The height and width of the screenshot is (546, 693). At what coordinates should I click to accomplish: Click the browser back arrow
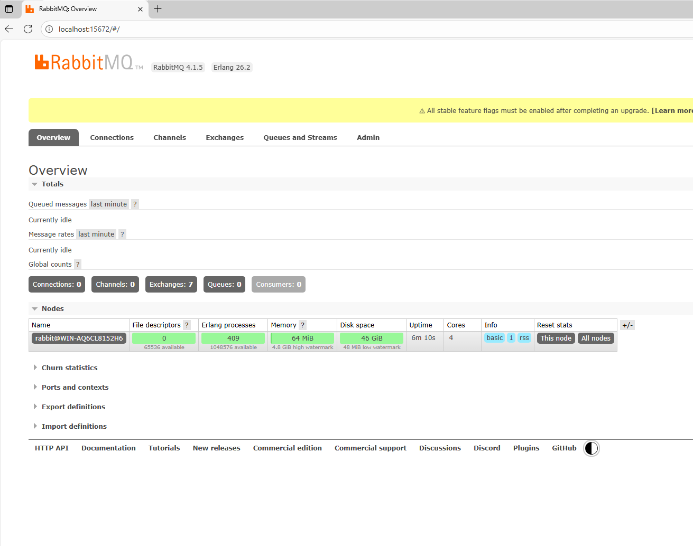tap(9, 29)
